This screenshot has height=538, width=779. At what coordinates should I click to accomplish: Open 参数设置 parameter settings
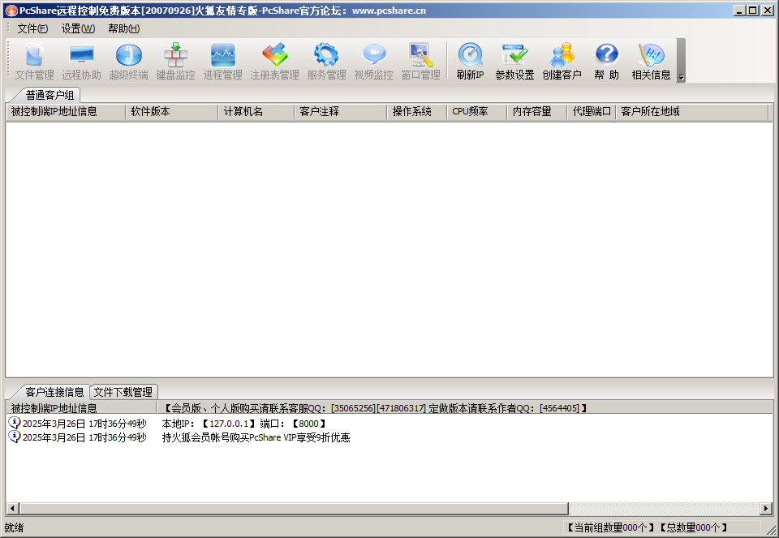click(514, 62)
